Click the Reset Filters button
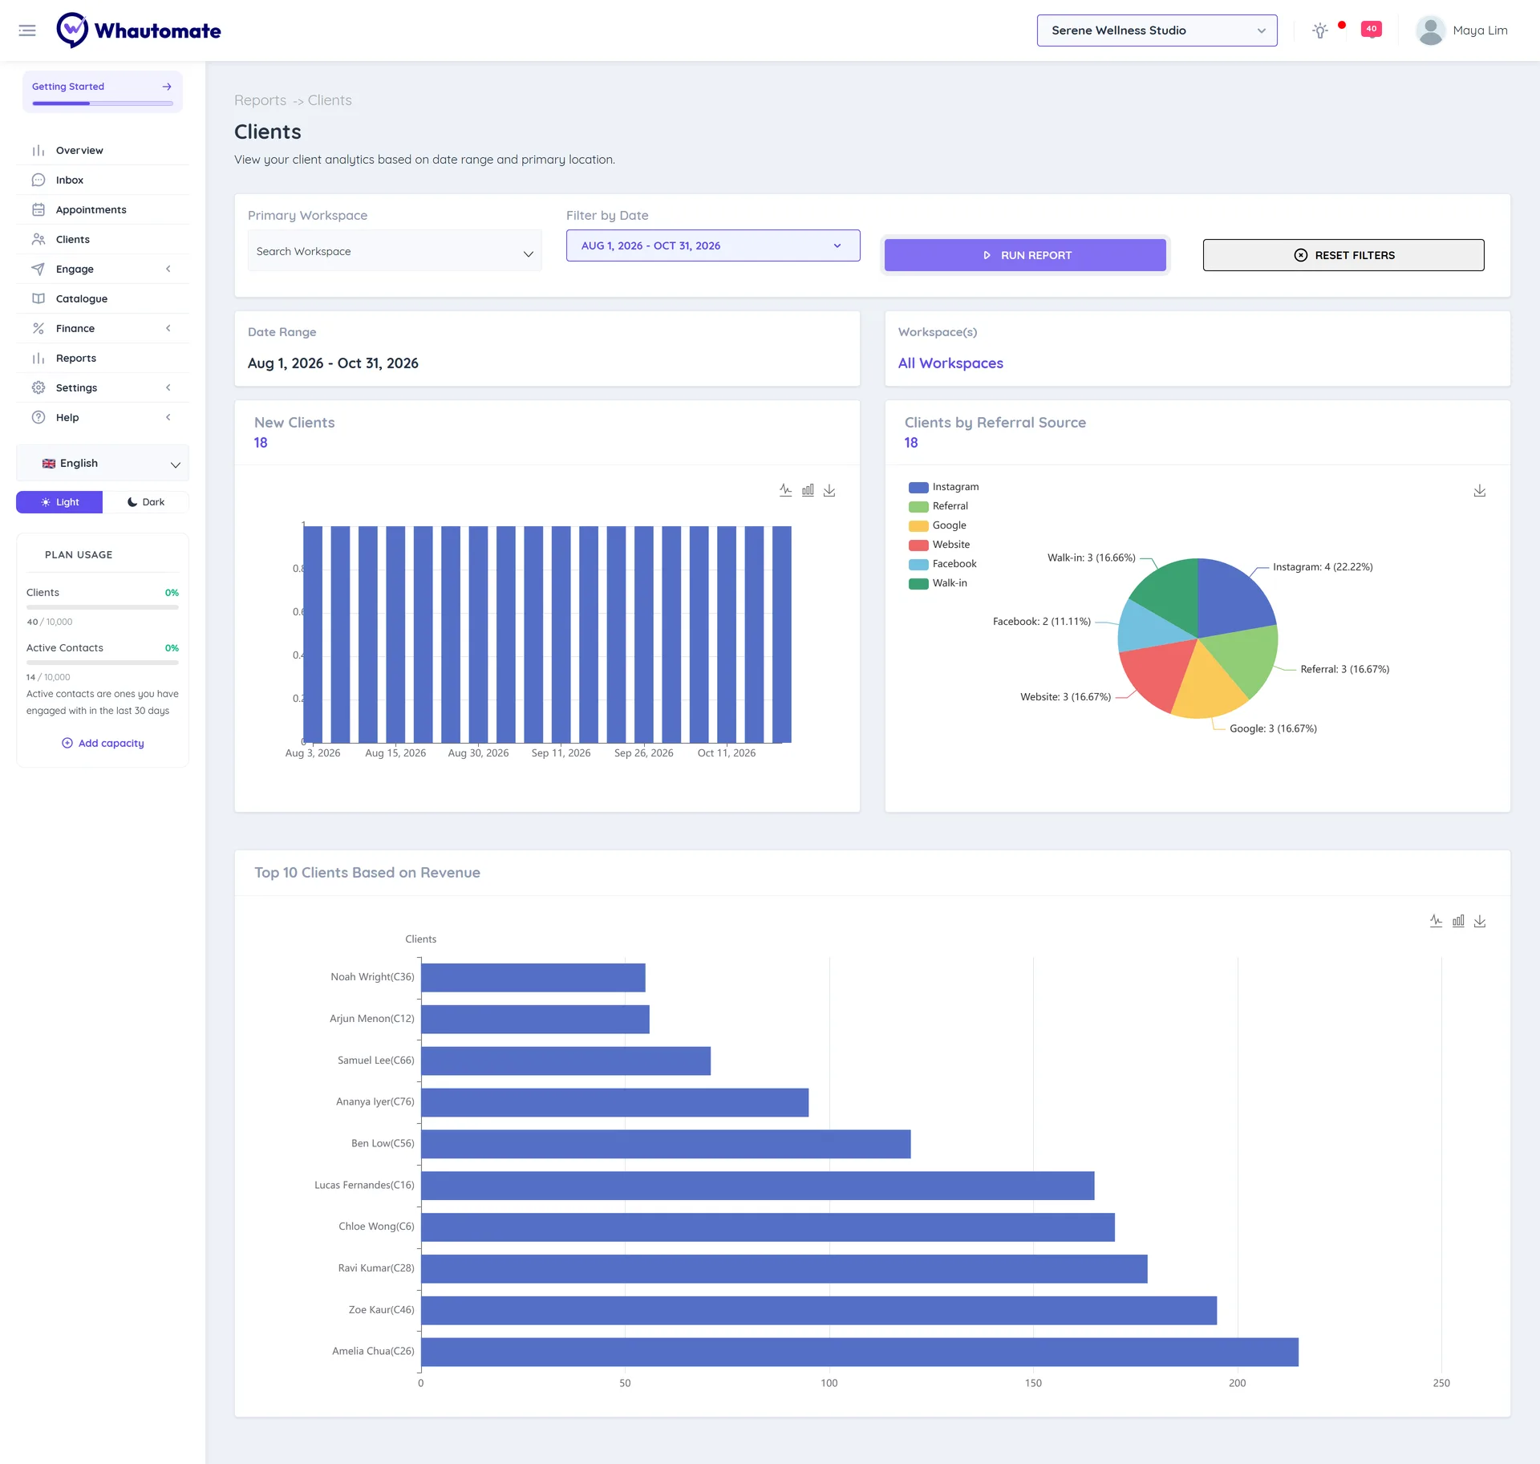 pyautogui.click(x=1343, y=255)
